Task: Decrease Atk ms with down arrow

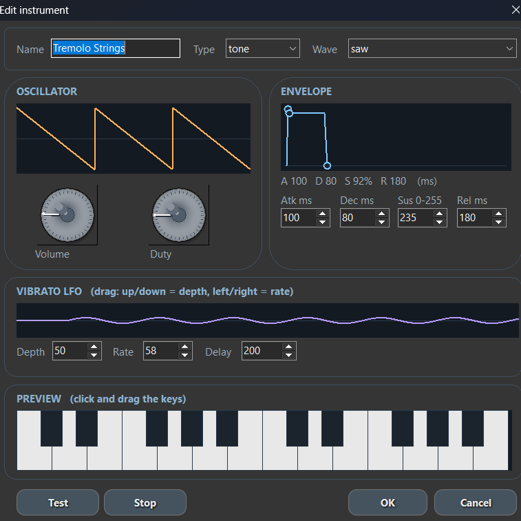Action: 322,222
